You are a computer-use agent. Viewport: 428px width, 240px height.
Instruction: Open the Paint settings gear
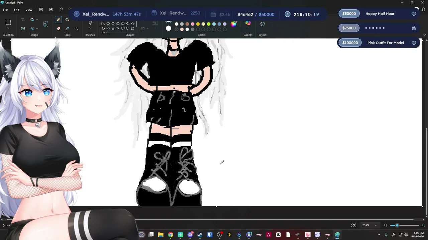coord(423,10)
